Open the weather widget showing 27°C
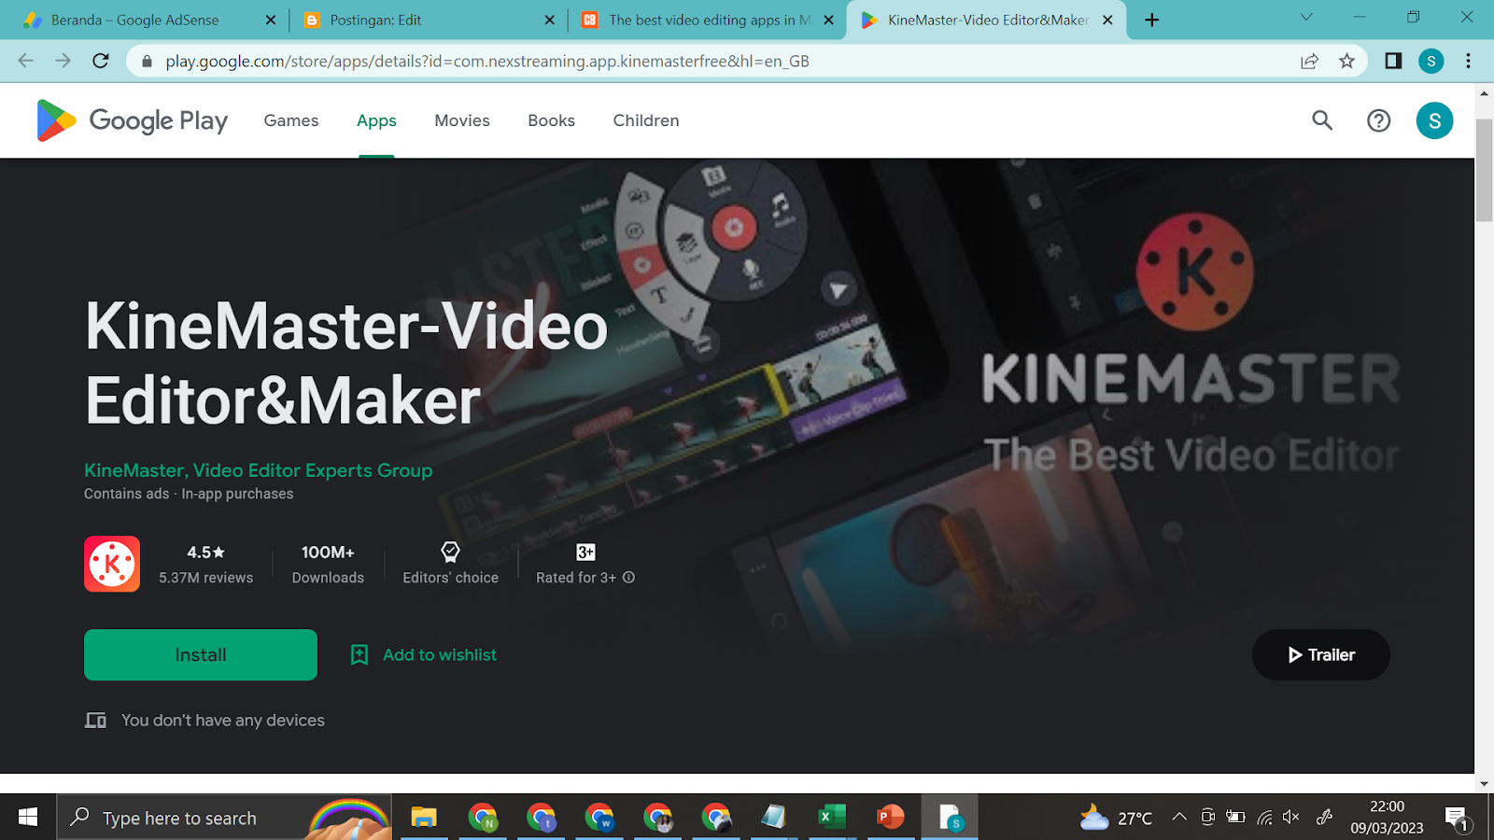Viewport: 1494px width, 840px height. 1116,818
